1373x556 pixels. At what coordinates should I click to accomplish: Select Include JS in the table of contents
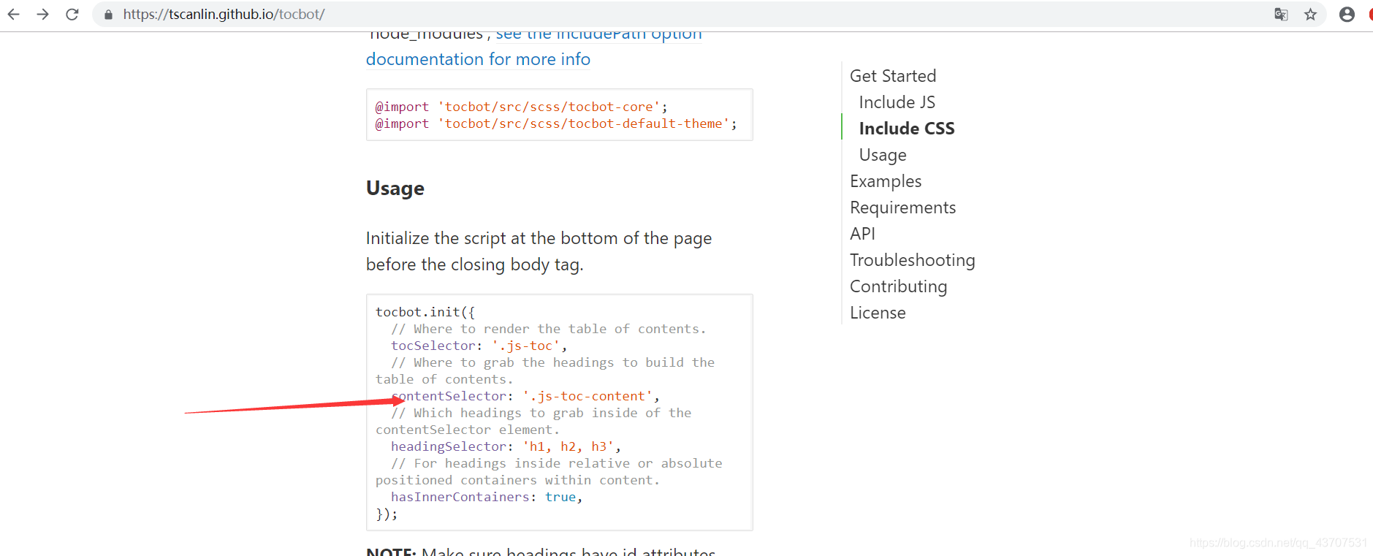tap(897, 102)
